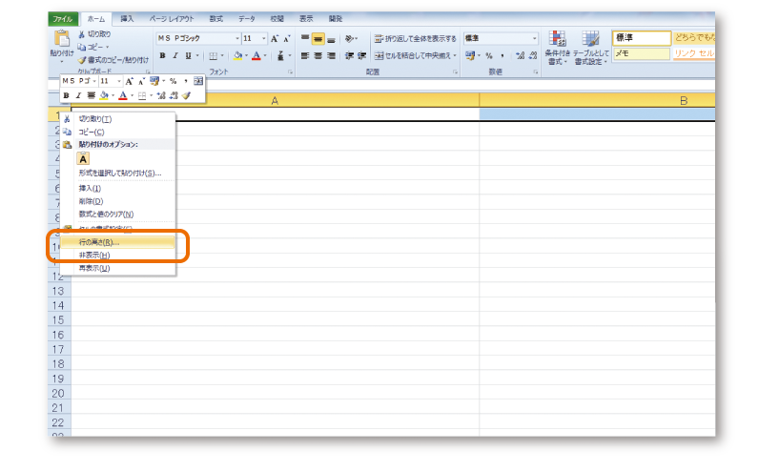Click the Keep Text Only paste option icon

[x=83, y=159]
